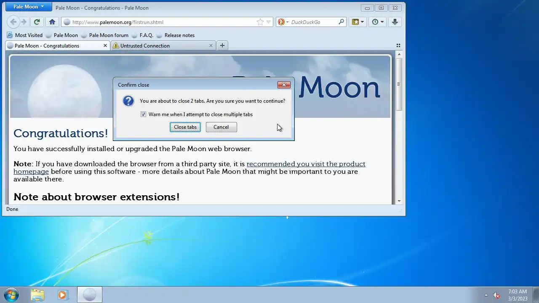Show the tab groups list button
Screen dimensions: 539x303
398,45
